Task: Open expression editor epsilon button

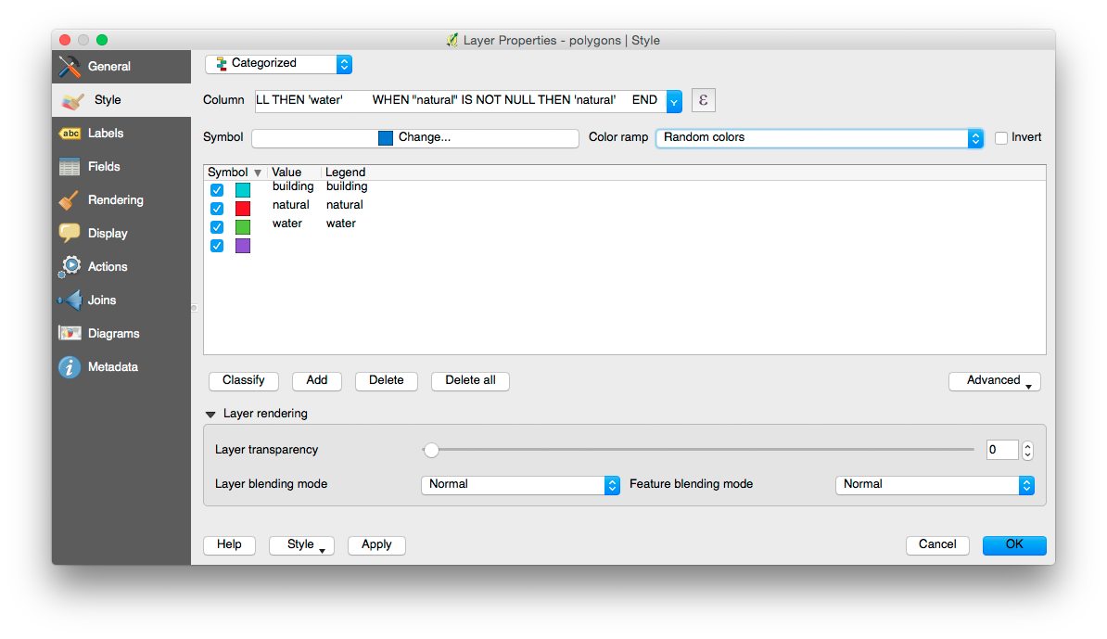Action: [703, 100]
